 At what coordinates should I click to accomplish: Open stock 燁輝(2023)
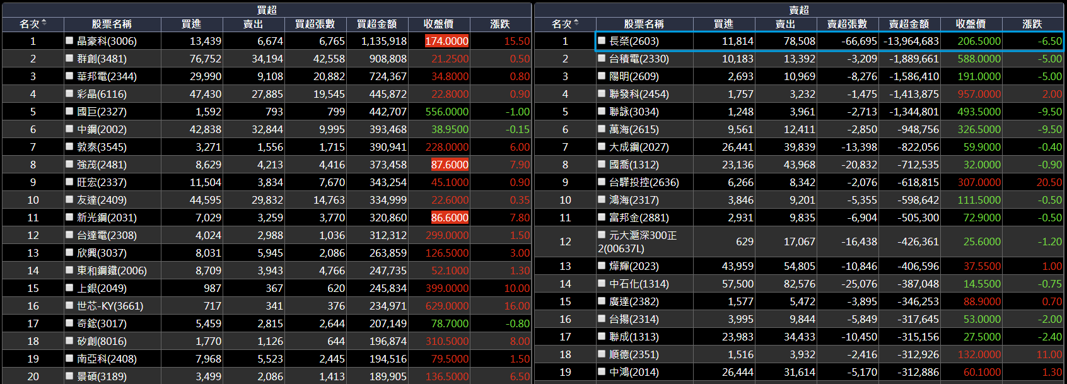634,266
